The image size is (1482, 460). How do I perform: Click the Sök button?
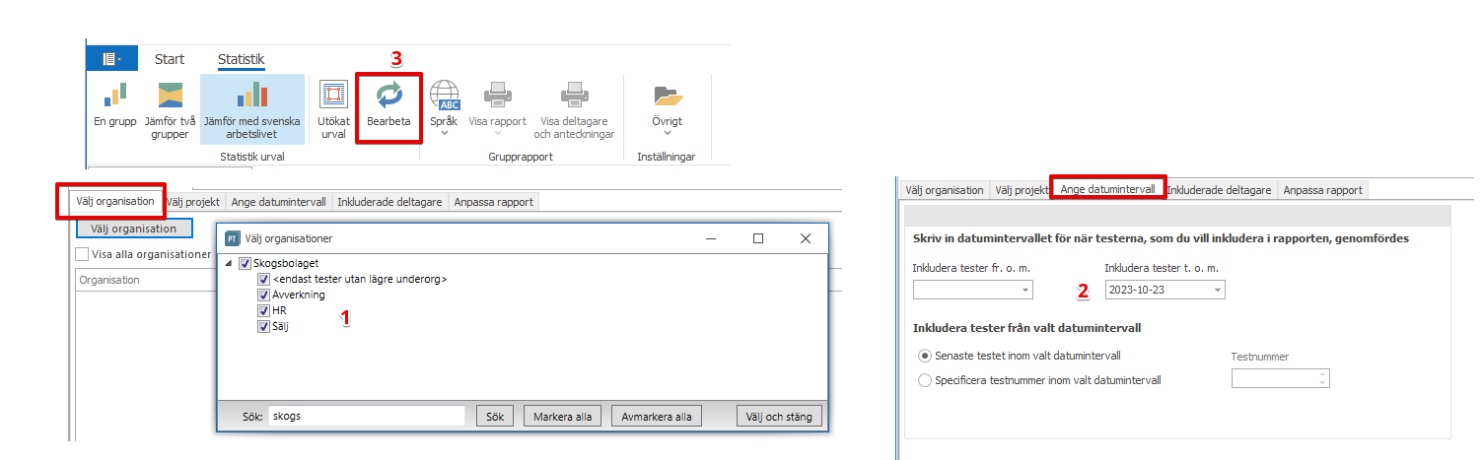click(x=495, y=417)
